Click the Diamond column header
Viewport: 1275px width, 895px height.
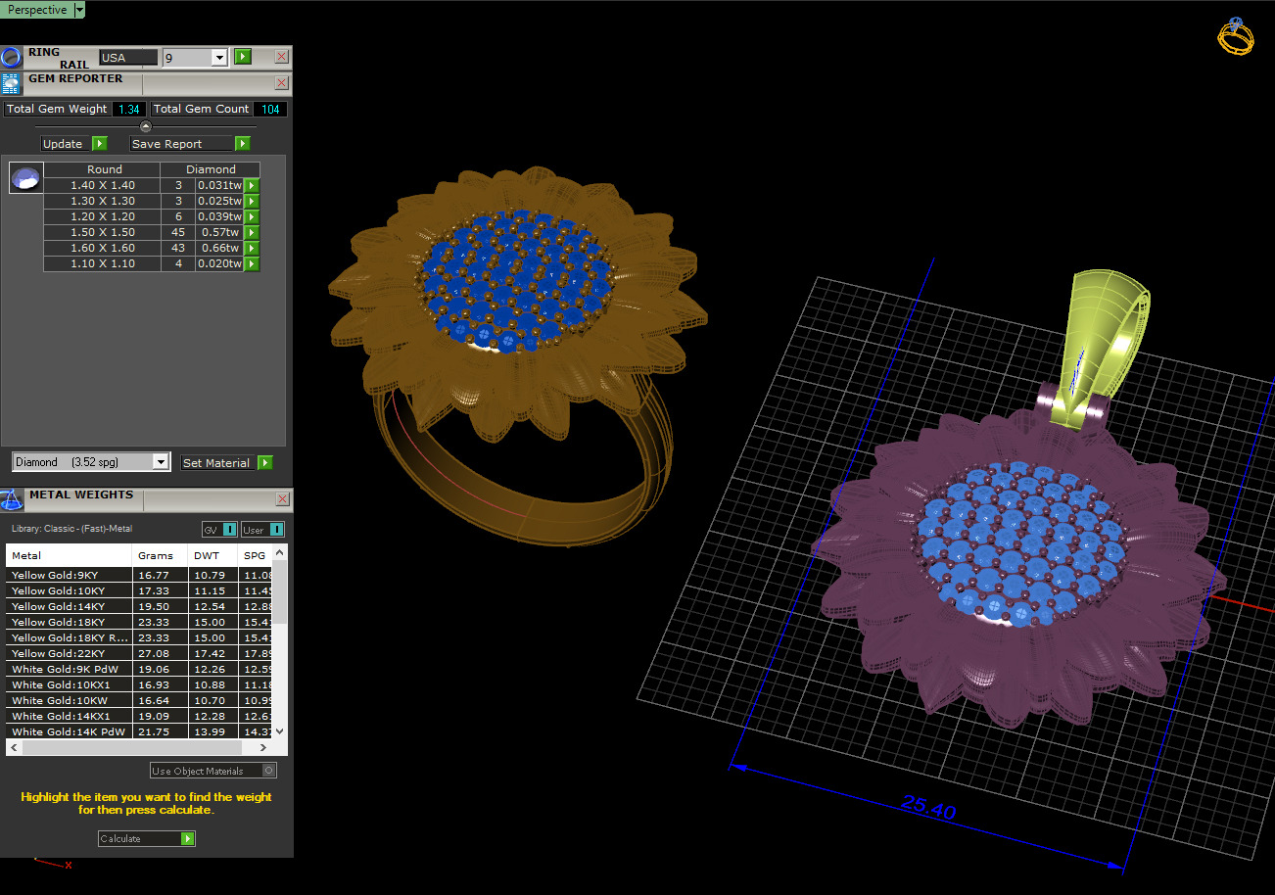[212, 169]
